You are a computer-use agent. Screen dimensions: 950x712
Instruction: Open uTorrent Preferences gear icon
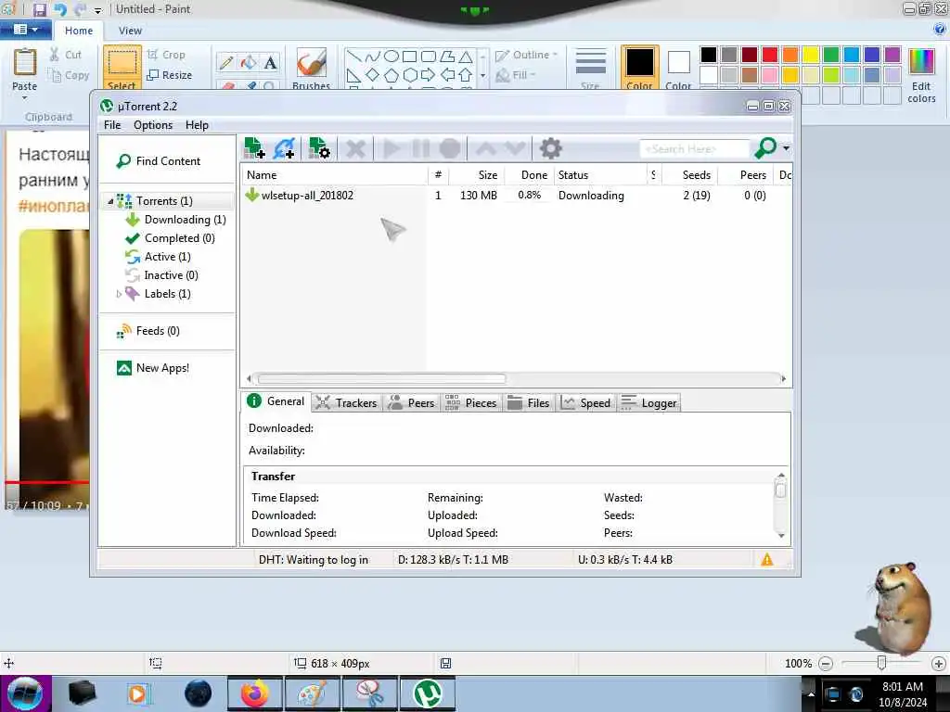pos(550,148)
